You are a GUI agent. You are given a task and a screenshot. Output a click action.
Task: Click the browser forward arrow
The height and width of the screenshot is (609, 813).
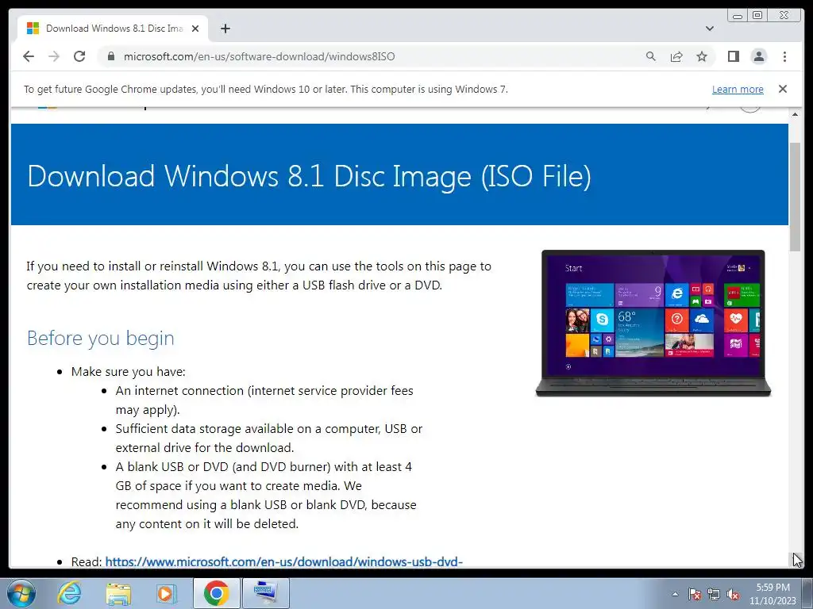(x=54, y=56)
